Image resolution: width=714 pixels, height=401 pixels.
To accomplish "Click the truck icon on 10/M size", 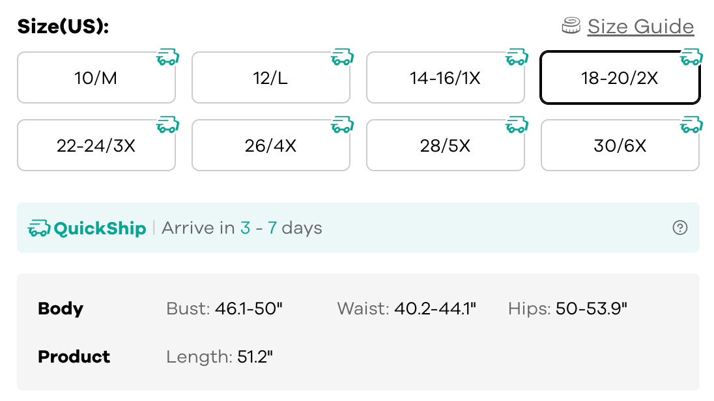I will point(167,57).
